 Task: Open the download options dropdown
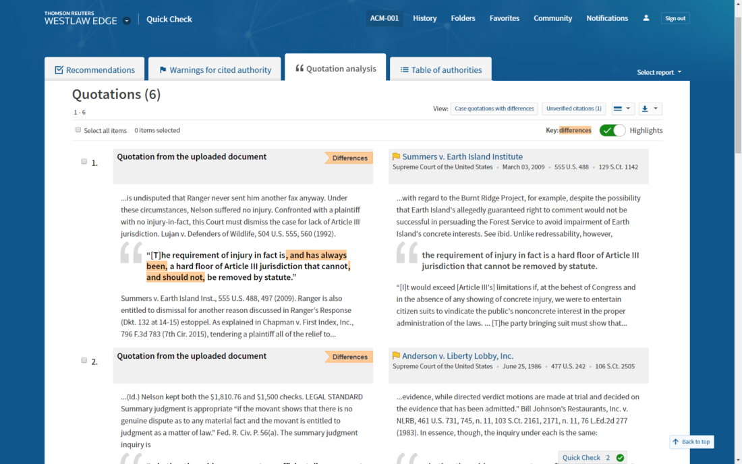coord(650,109)
